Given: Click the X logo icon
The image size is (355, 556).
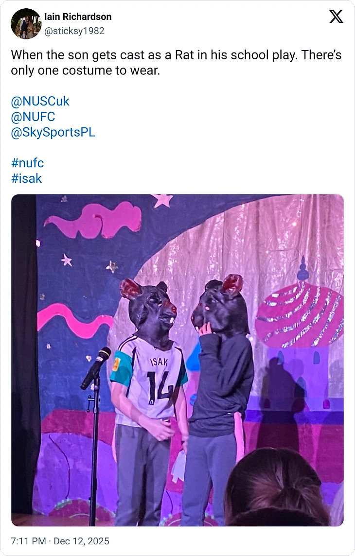Looking at the screenshot, I should pyautogui.click(x=336, y=17).
